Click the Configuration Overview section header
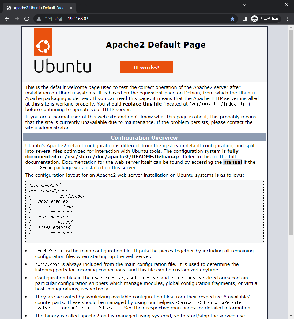 pos(145,137)
